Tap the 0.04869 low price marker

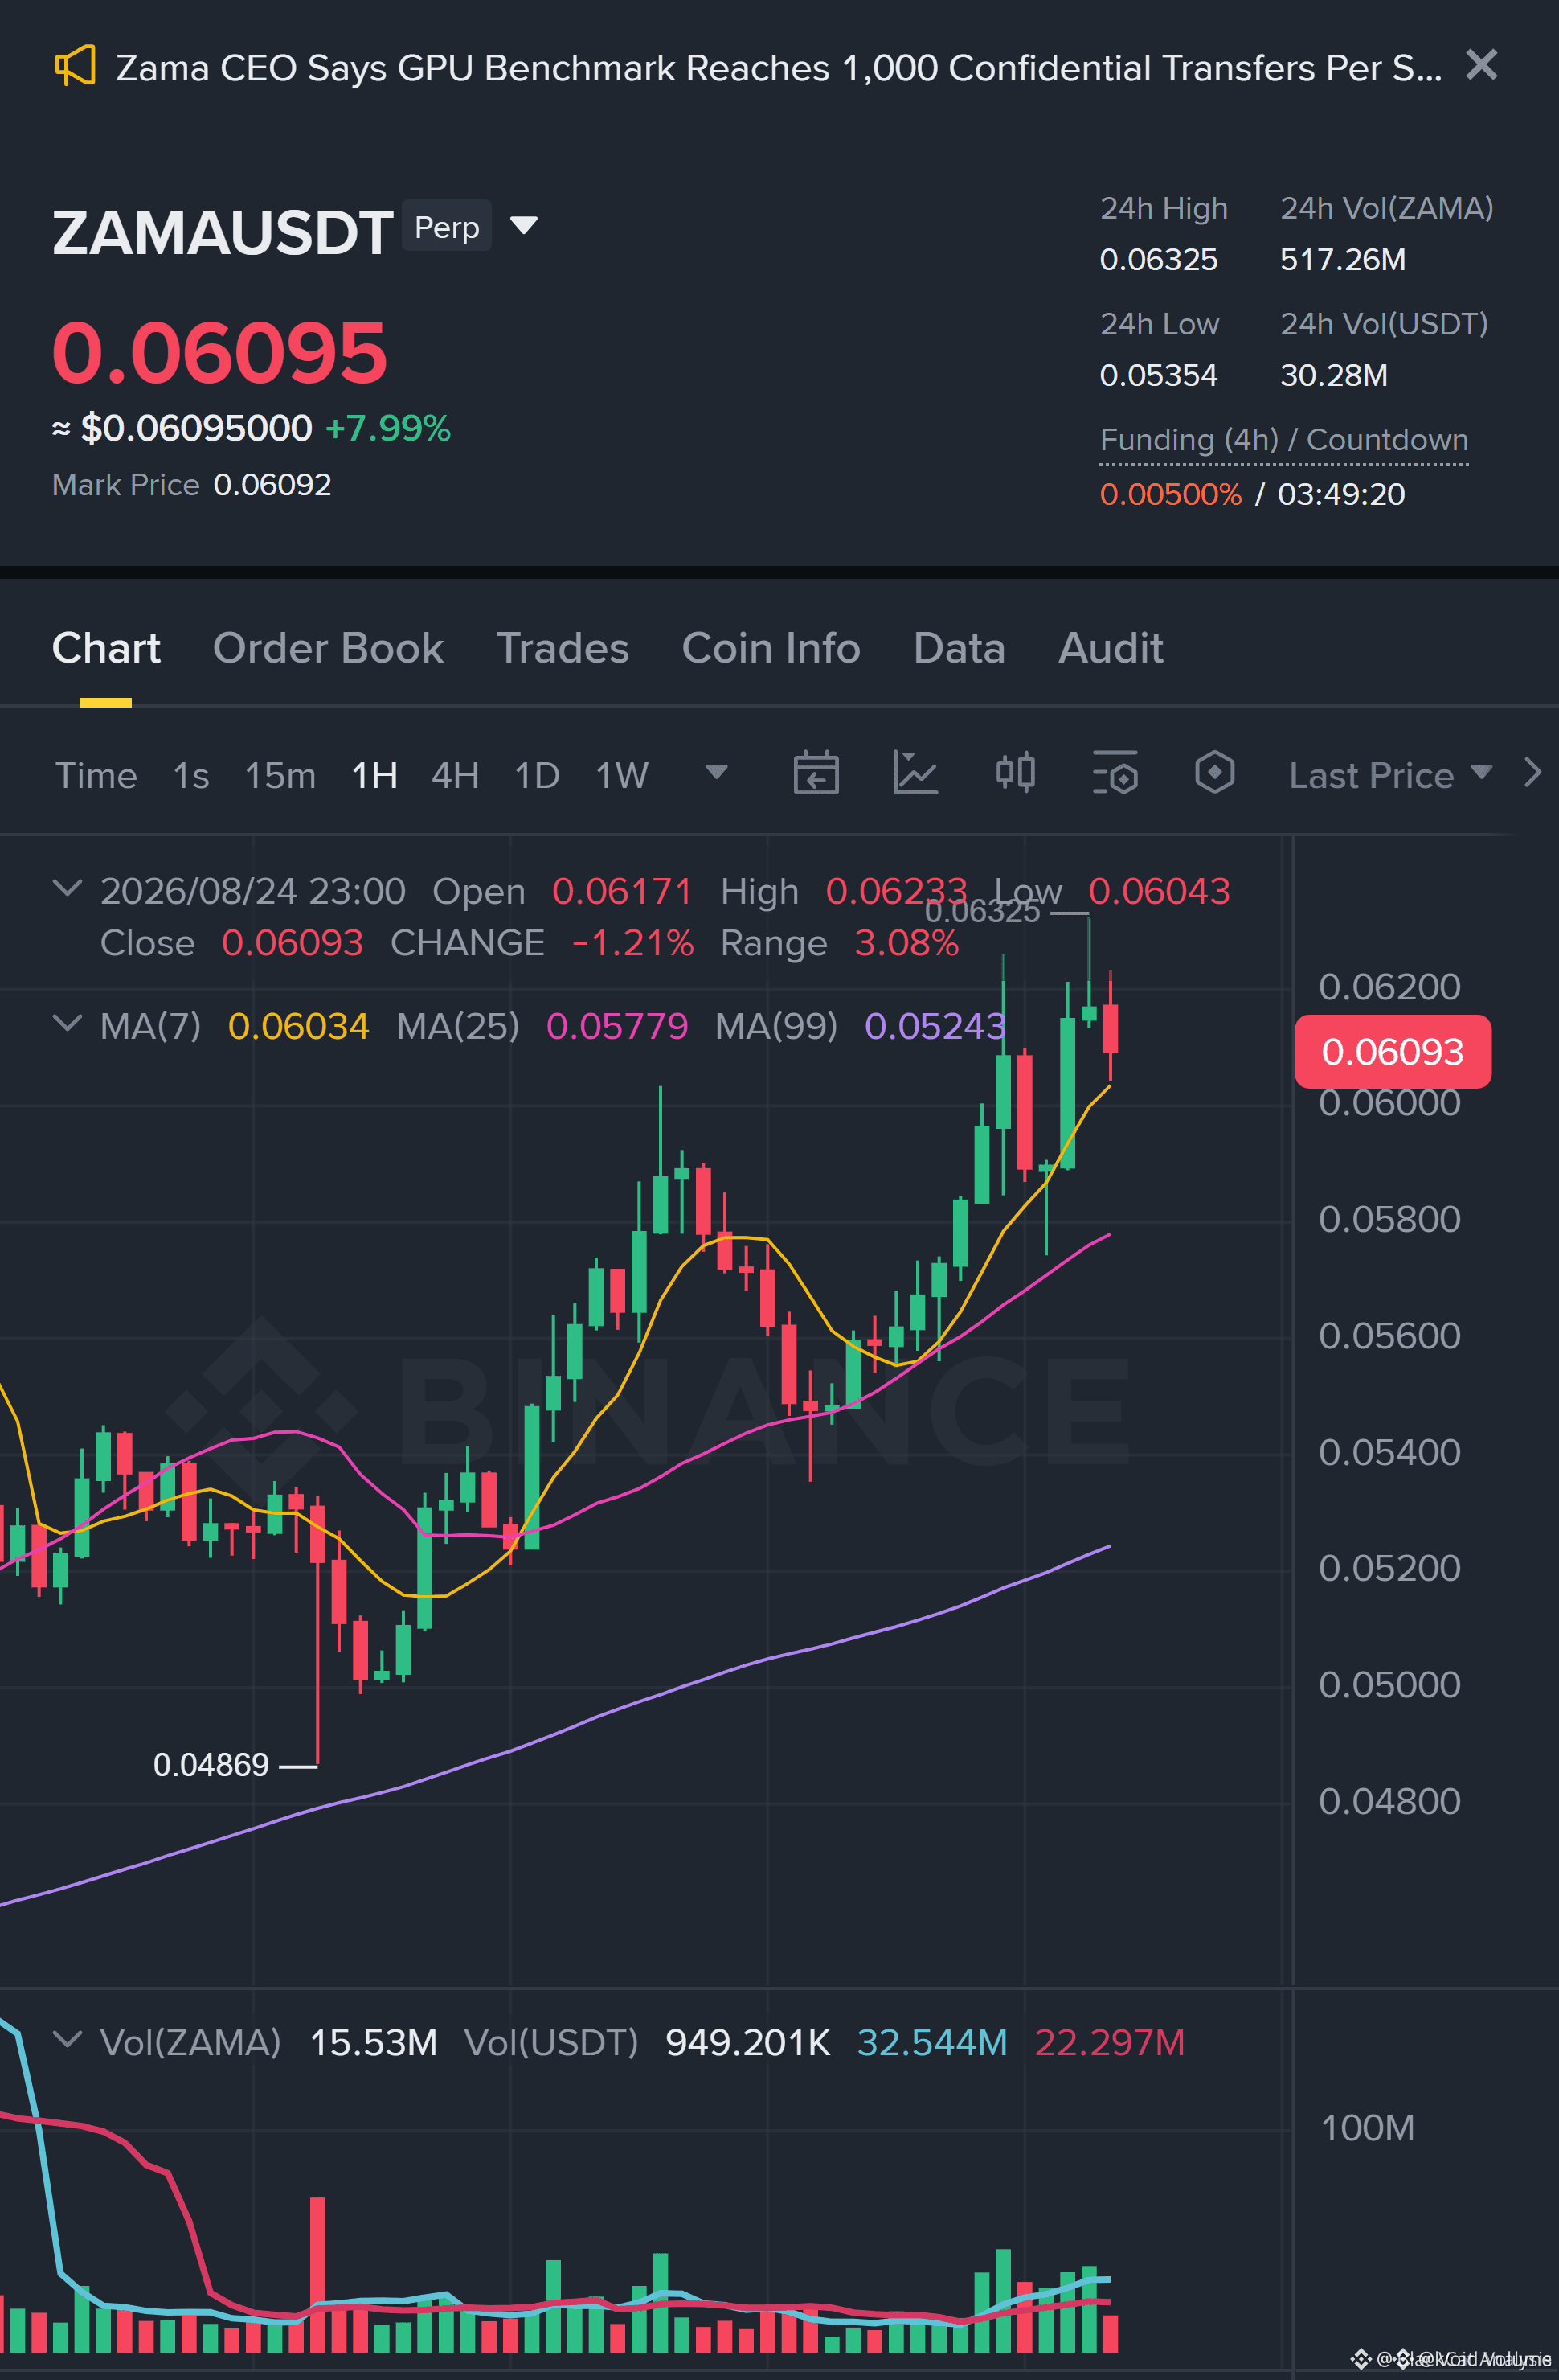click(211, 1765)
